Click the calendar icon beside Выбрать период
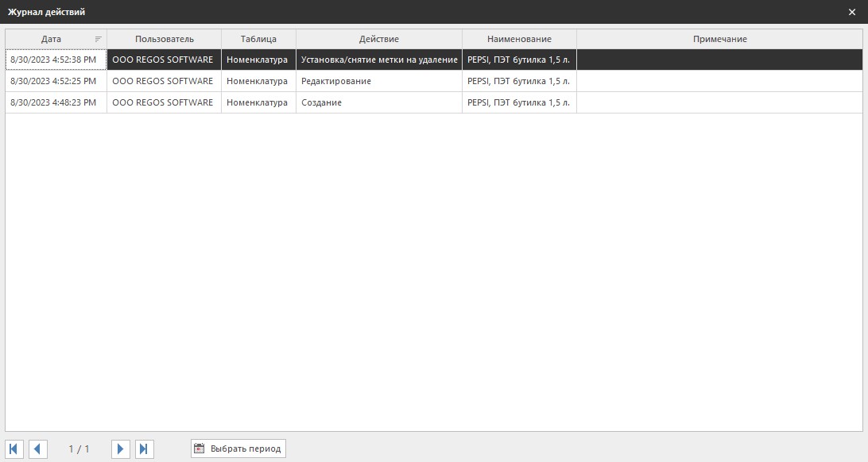Viewport: 868px width, 462px height. click(200, 449)
